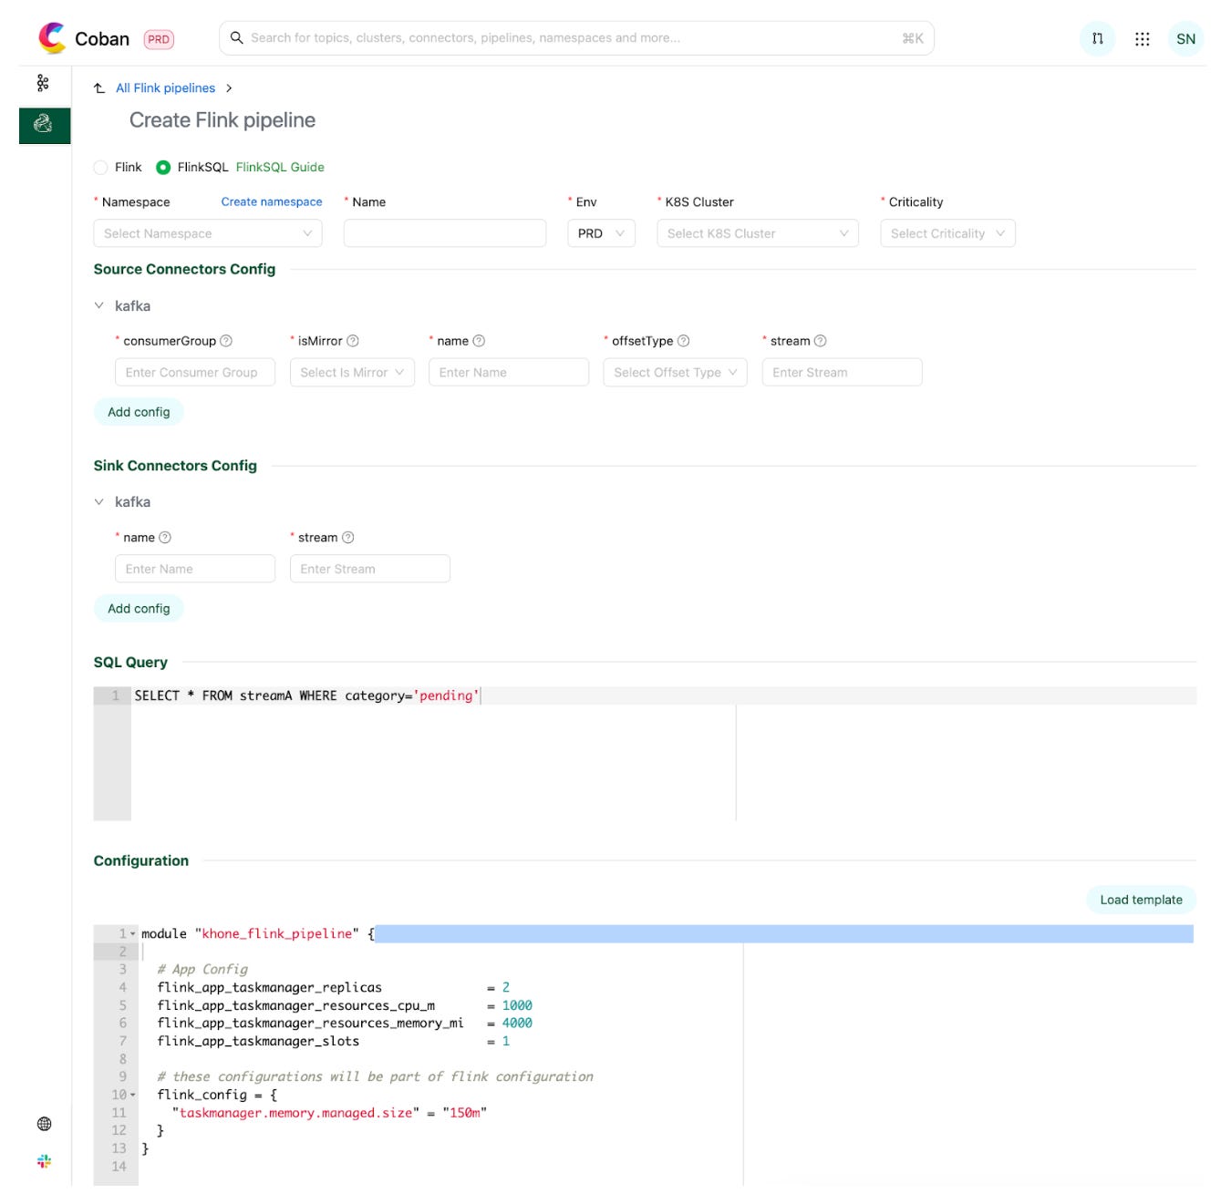Click the source Enter Name field
The width and height of the screenshot is (1231, 1194).
tap(509, 372)
